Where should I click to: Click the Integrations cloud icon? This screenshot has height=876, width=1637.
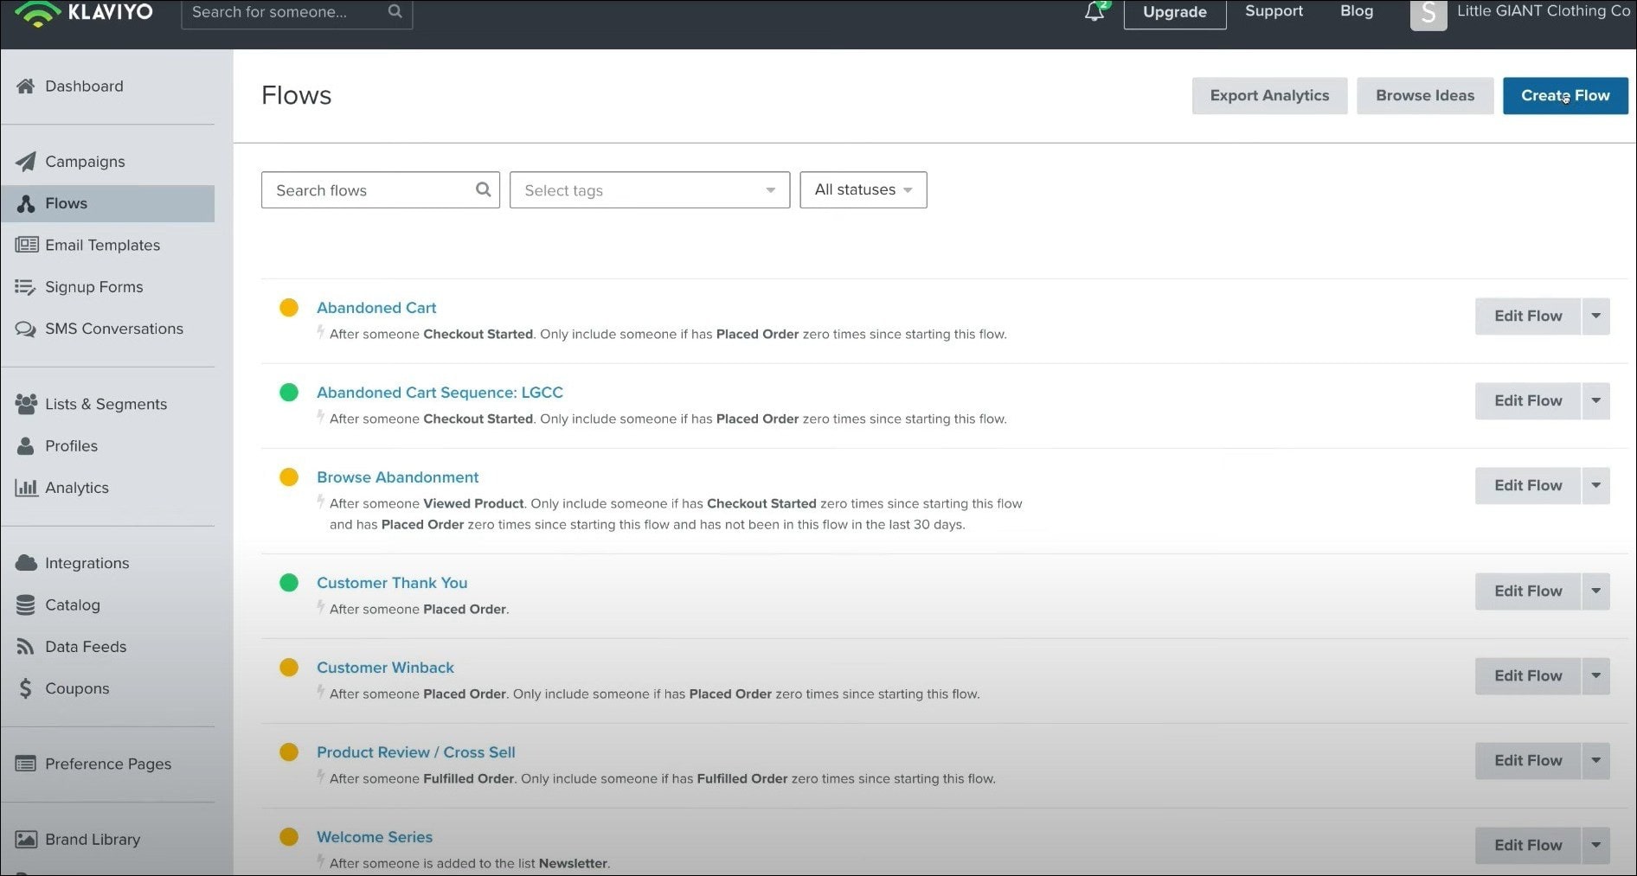26,563
